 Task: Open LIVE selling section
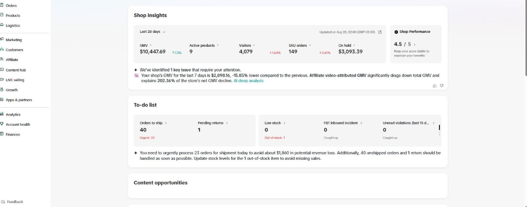pos(15,80)
